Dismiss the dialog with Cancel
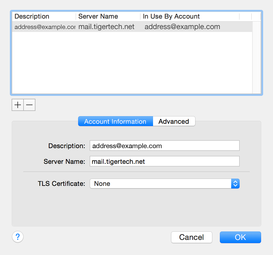This screenshot has width=273, height=255. point(191,237)
